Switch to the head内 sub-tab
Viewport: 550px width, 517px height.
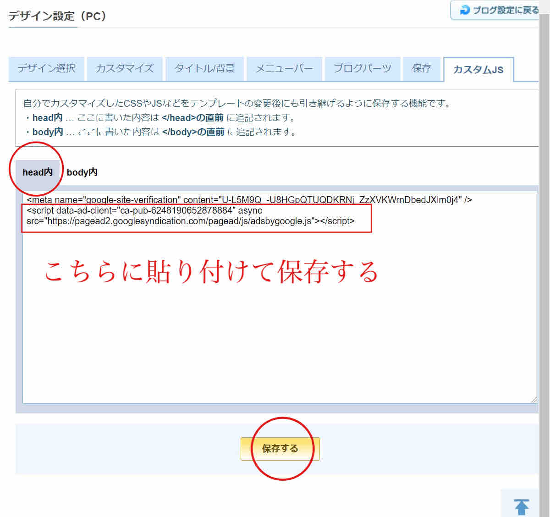pyautogui.click(x=38, y=172)
